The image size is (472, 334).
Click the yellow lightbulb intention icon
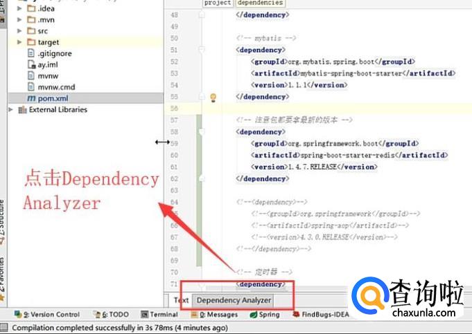pos(213,98)
